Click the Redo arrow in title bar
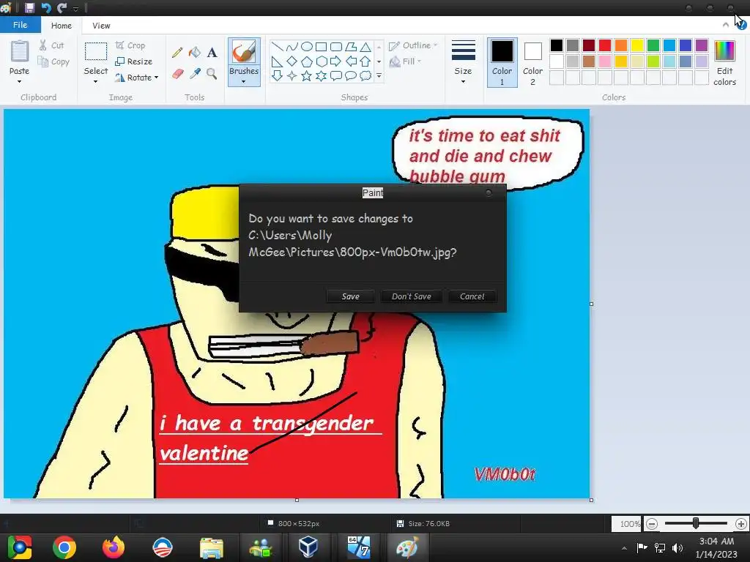 tap(62, 7)
